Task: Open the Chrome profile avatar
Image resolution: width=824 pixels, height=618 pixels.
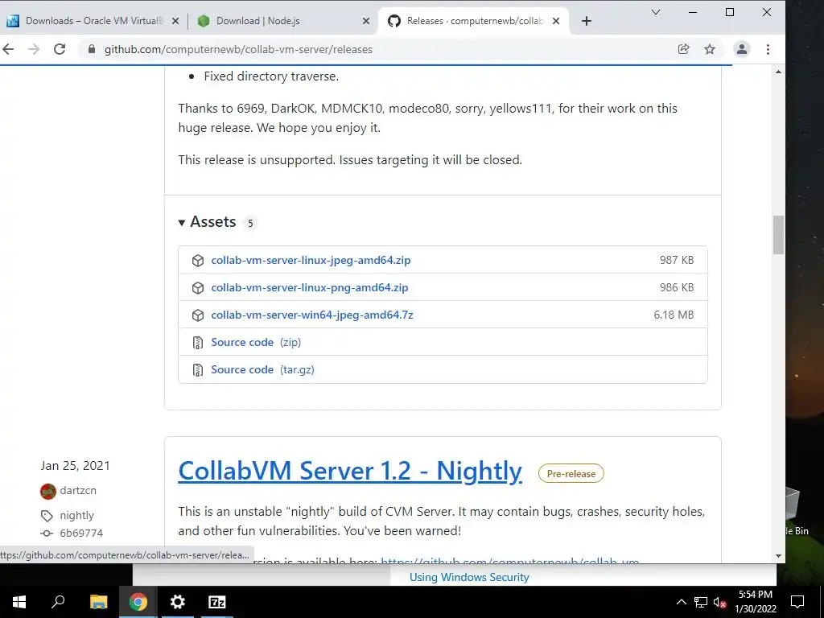Action: (x=741, y=49)
